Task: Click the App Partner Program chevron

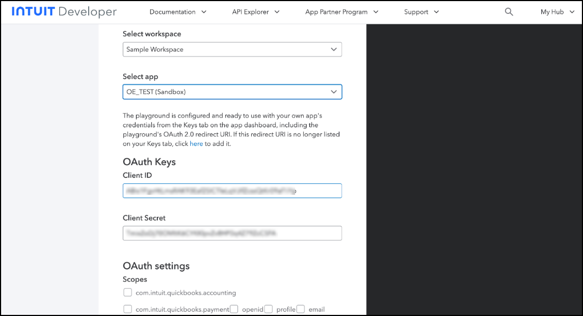Action: click(x=376, y=12)
